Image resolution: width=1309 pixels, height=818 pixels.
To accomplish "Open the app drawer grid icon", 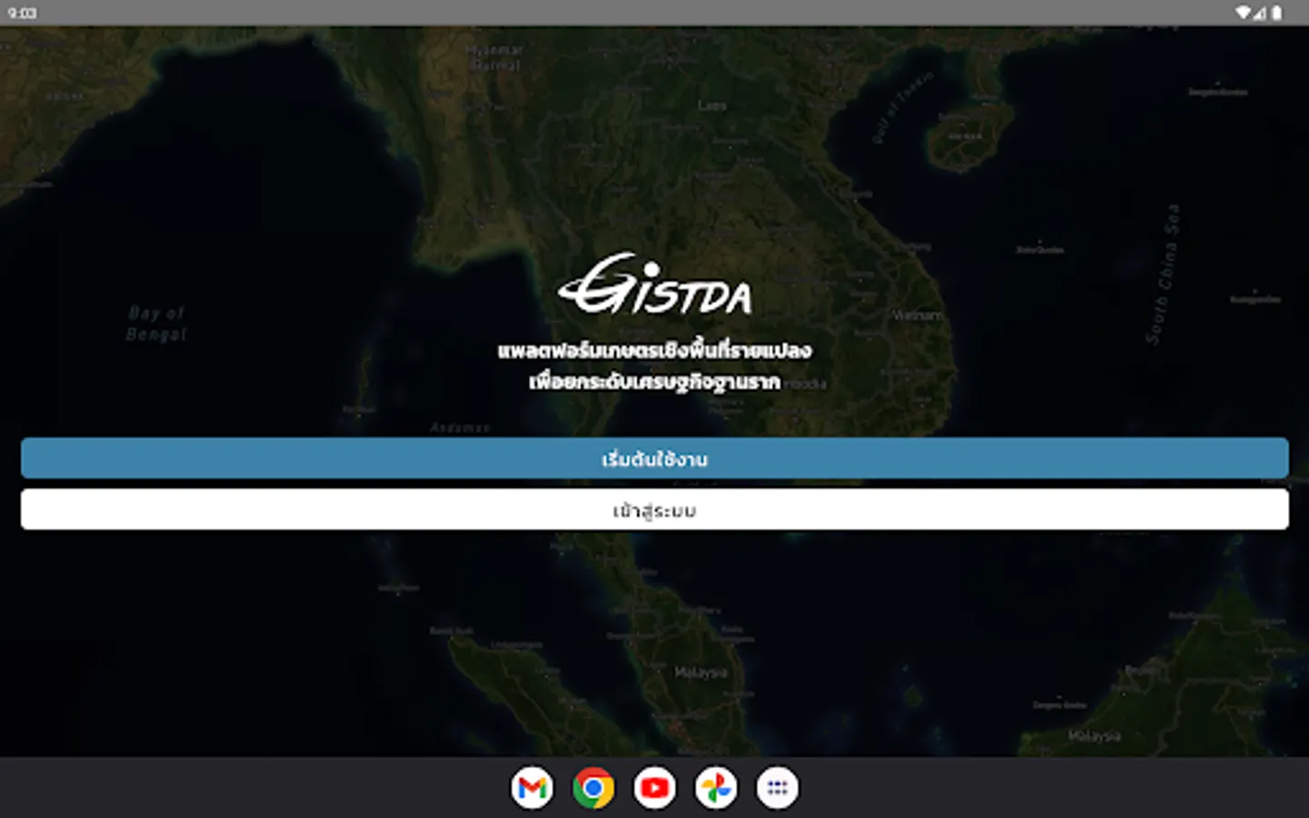I will click(x=777, y=788).
